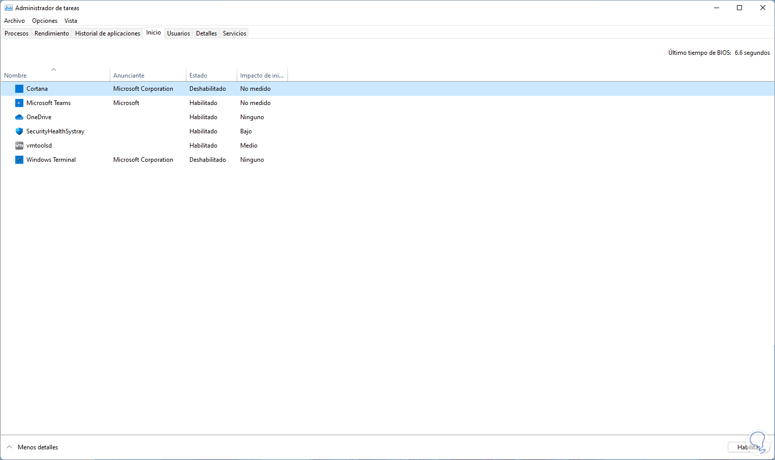
Task: Click Microsoft Teams' Habilitado status cell
Action: tap(203, 103)
